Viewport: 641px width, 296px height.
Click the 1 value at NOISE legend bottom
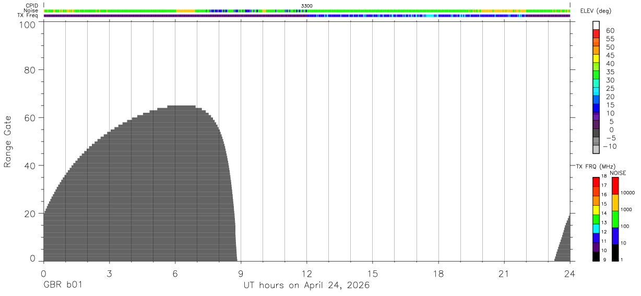(x=622, y=260)
